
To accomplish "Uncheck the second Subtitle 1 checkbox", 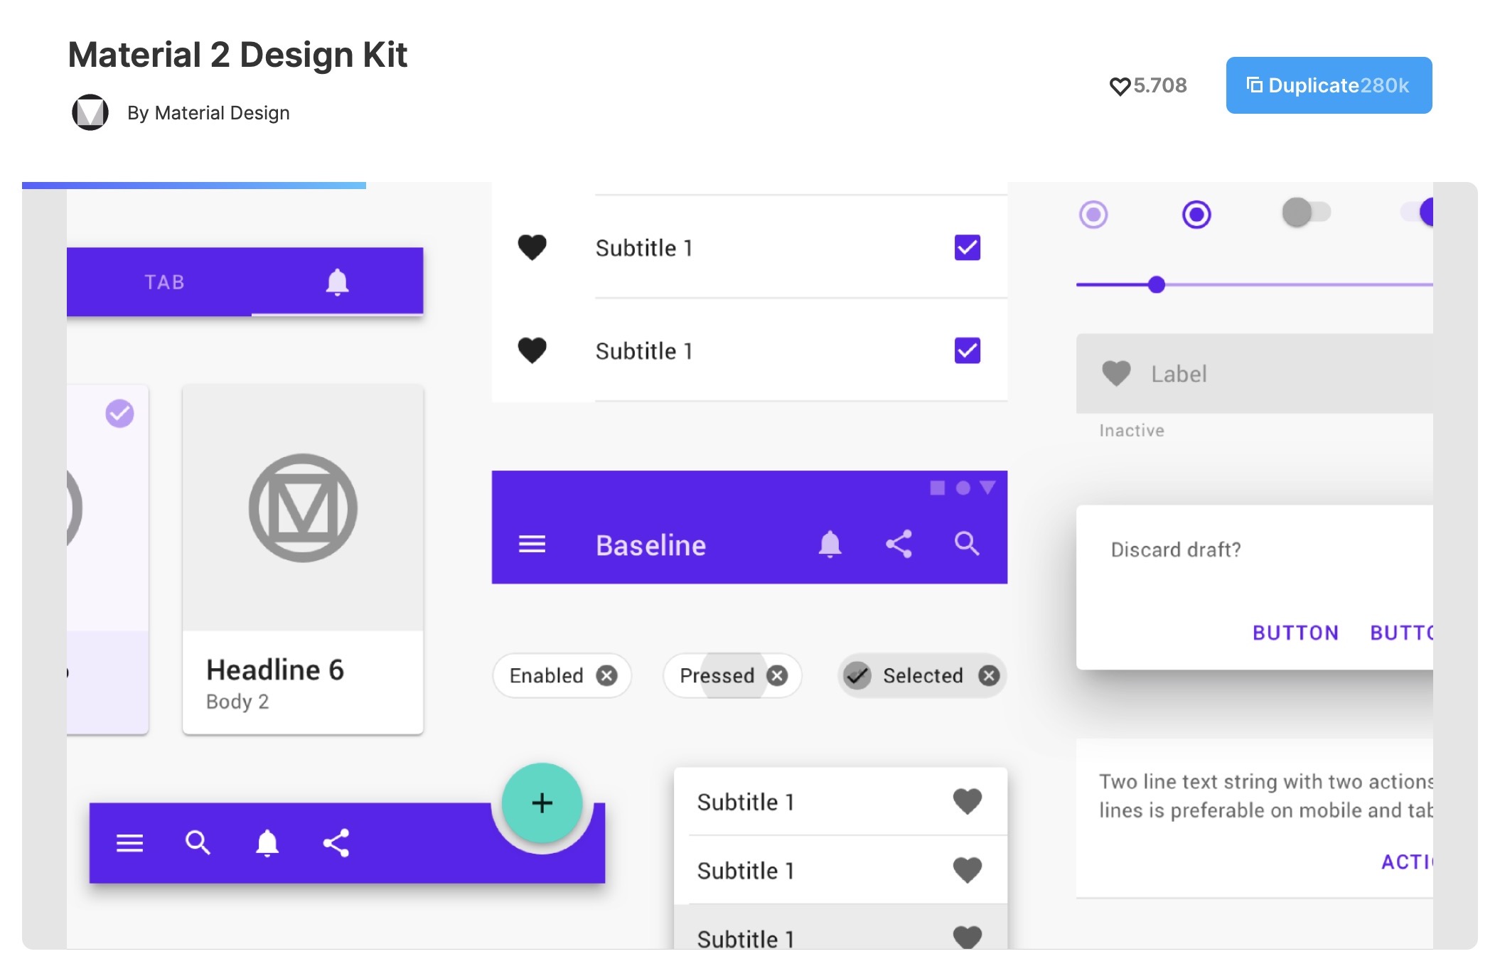I will coord(967,350).
